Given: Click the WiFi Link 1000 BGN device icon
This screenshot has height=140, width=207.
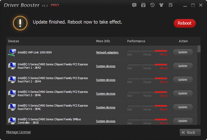Looking at the screenshot, I should click(12, 52).
